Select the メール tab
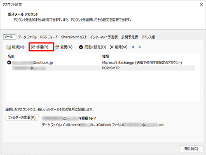The height and width of the screenshot is (155, 206). click(9, 37)
